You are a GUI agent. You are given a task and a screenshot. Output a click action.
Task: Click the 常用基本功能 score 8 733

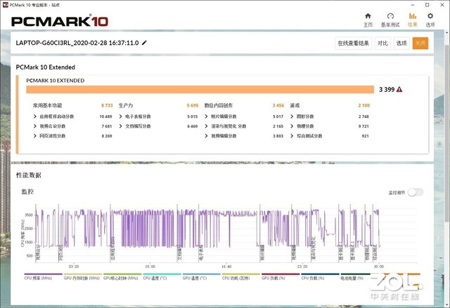pyautogui.click(x=107, y=105)
